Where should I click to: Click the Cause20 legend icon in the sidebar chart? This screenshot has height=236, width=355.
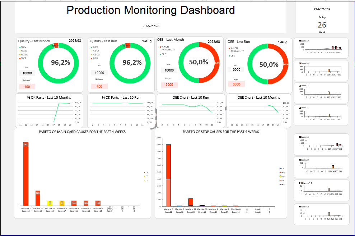(300, 159)
